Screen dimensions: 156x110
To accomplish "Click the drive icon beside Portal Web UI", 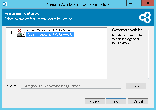I will [x=19, y=35].
